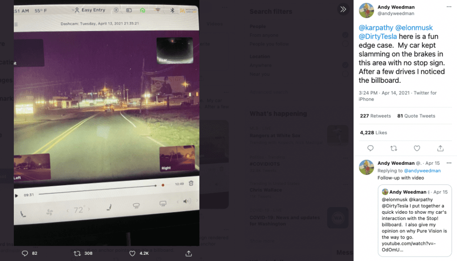Retweet using the icon in tweet panel
The image size is (457, 261).
(x=394, y=148)
